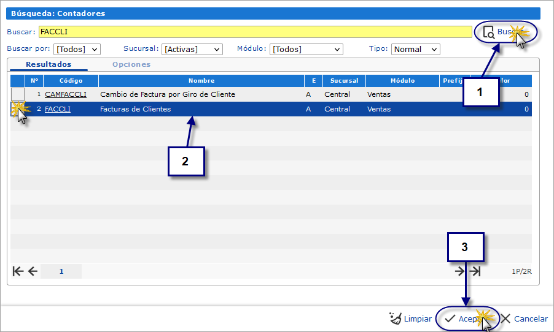
Task: Open the Tipo dropdown
Action: coord(415,50)
